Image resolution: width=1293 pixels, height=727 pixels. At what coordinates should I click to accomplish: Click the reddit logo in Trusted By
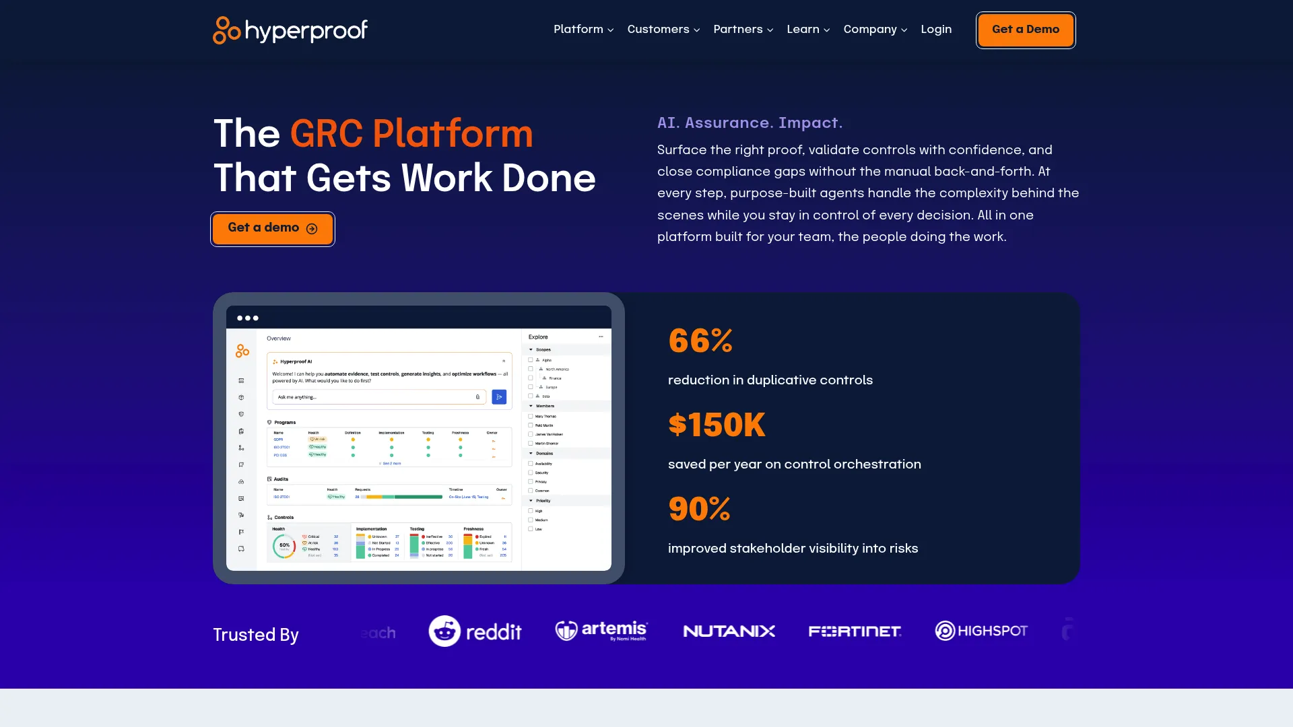pos(475,631)
